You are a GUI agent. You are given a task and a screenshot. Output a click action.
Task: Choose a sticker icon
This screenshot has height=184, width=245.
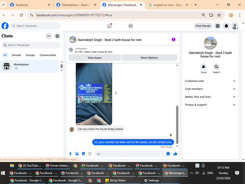[83, 154]
